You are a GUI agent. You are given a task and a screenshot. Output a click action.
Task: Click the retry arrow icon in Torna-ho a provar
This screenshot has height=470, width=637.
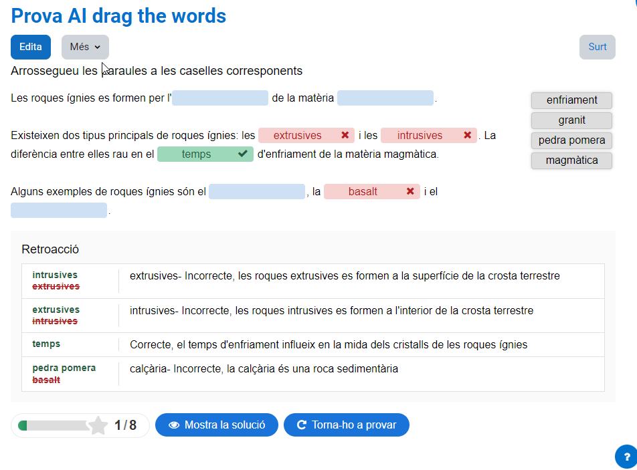pos(302,425)
